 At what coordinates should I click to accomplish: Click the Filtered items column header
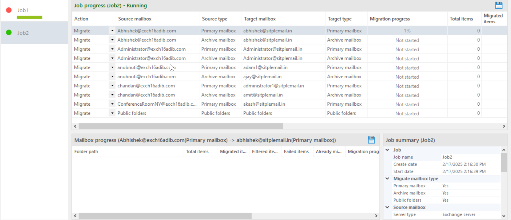pos(266,152)
